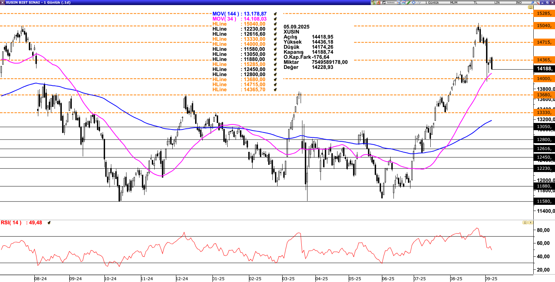Screen dimensions: 555x282
Task: Click the 12230 black price axis label
Action: click(544, 168)
